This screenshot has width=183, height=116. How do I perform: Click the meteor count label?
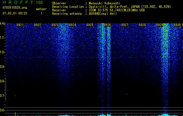point(41,9)
